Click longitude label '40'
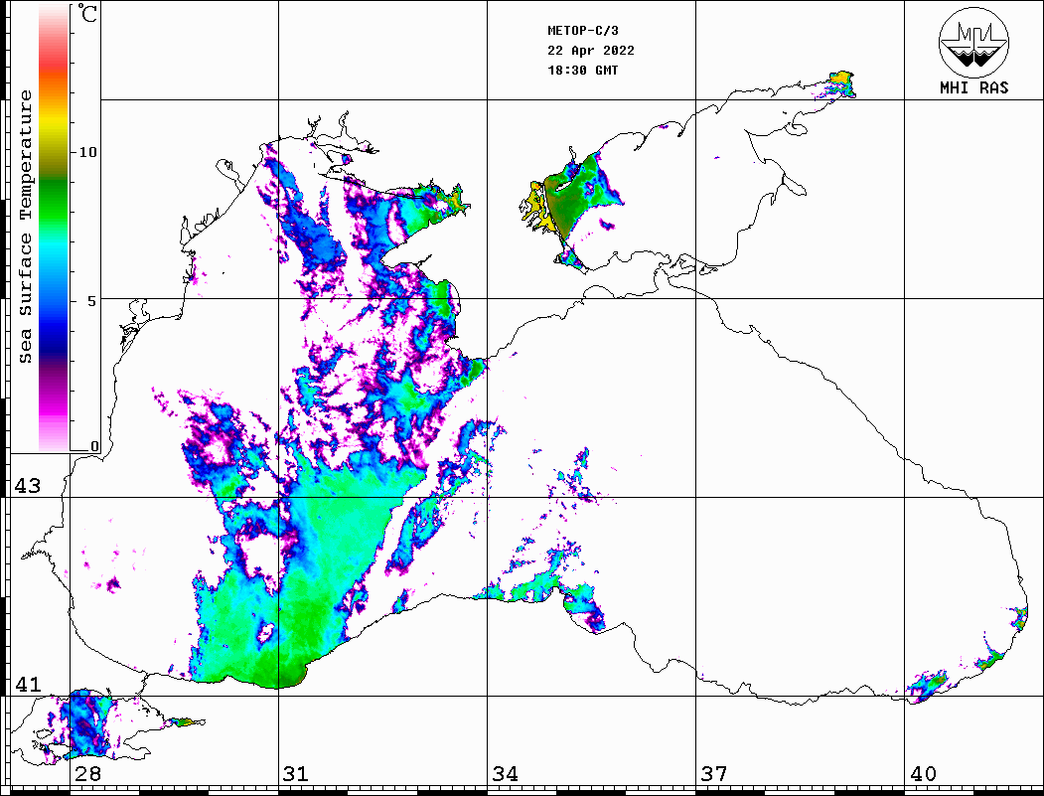 click(x=923, y=774)
